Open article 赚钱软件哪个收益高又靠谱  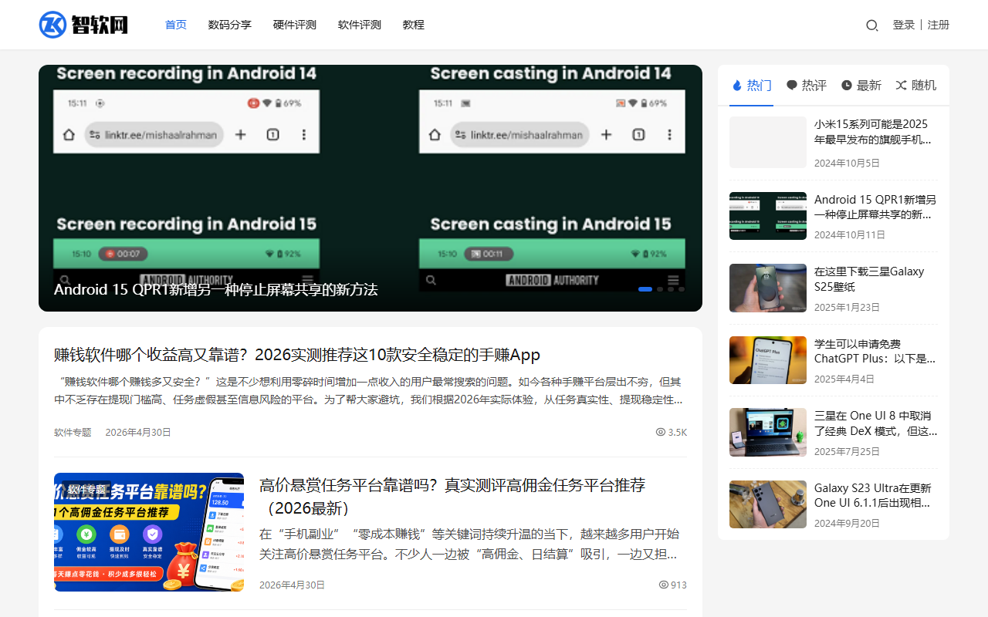[x=297, y=355]
